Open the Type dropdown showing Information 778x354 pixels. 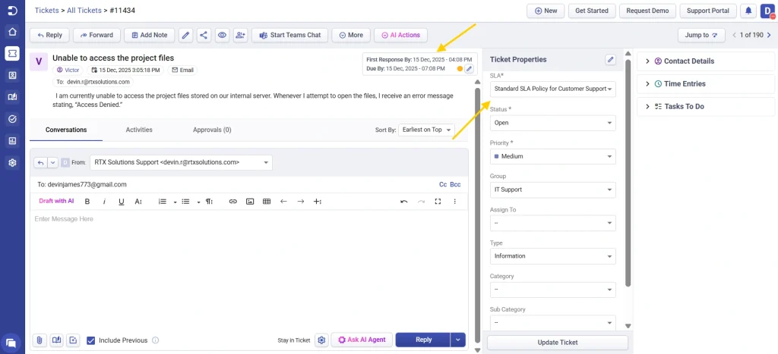click(x=553, y=256)
